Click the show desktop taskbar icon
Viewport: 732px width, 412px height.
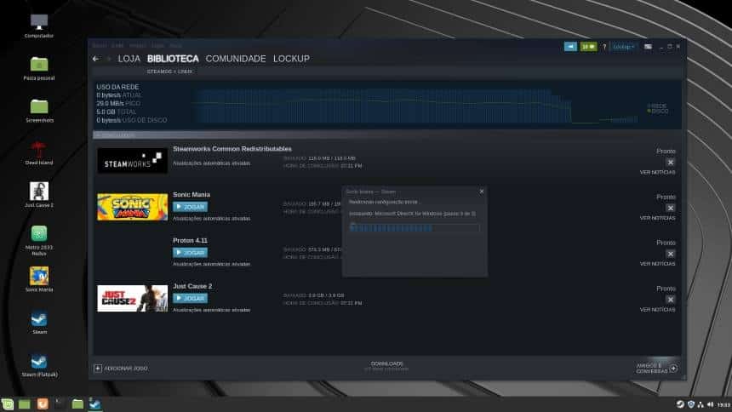pos(25,404)
